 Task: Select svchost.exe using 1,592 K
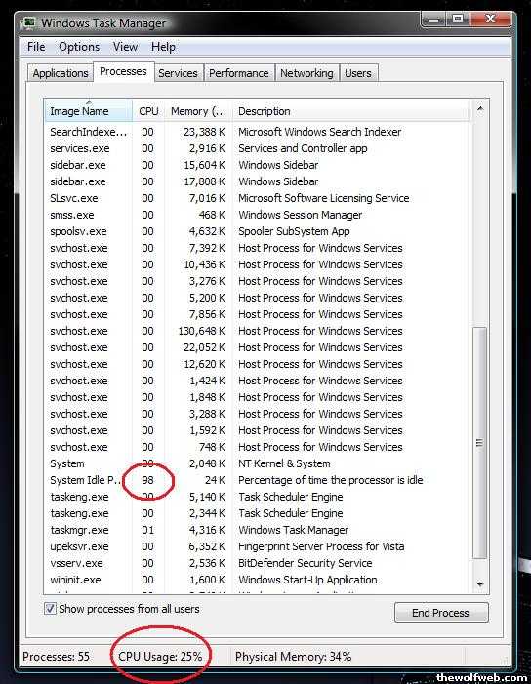(x=258, y=430)
